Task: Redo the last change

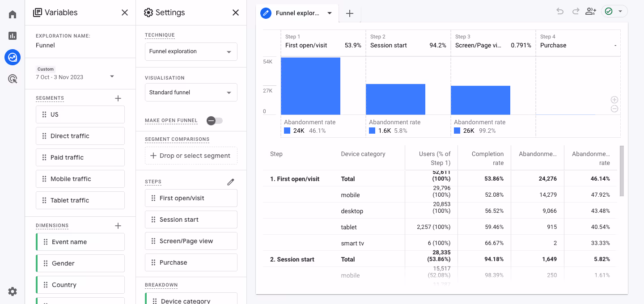Action: point(576,11)
